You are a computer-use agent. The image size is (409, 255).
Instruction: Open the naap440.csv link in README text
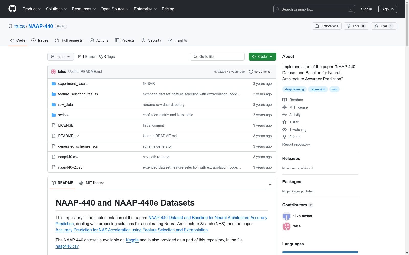67,246
